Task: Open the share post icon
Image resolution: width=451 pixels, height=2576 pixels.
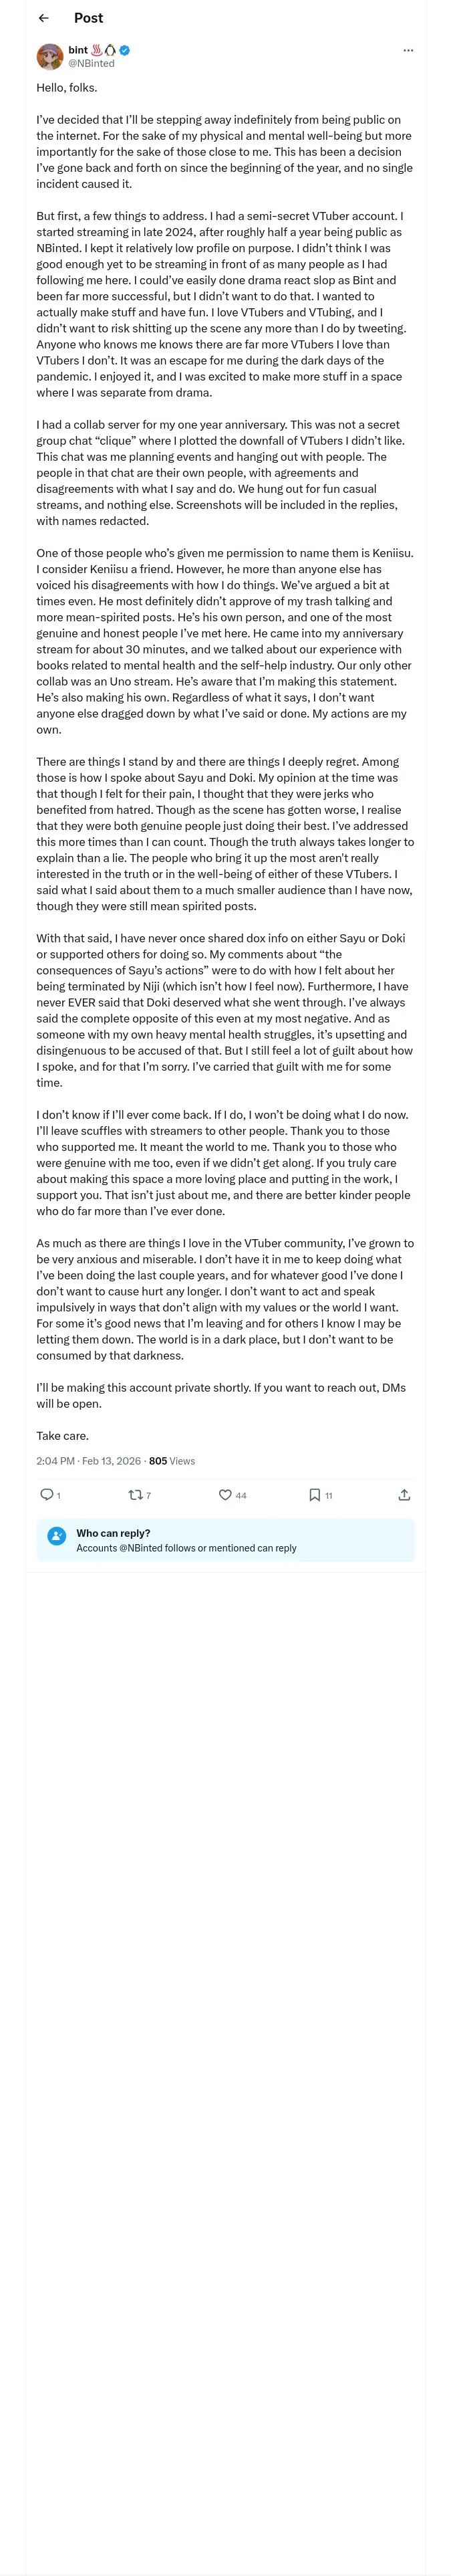Action: 404,1494
